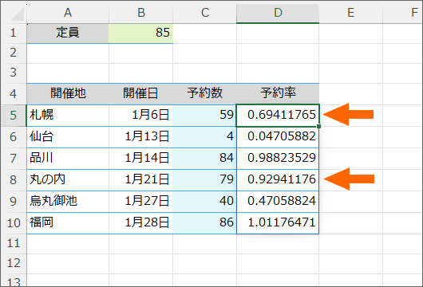Click the rate cell 1.01176471
Viewport: 423px width, 287px height.
278,223
